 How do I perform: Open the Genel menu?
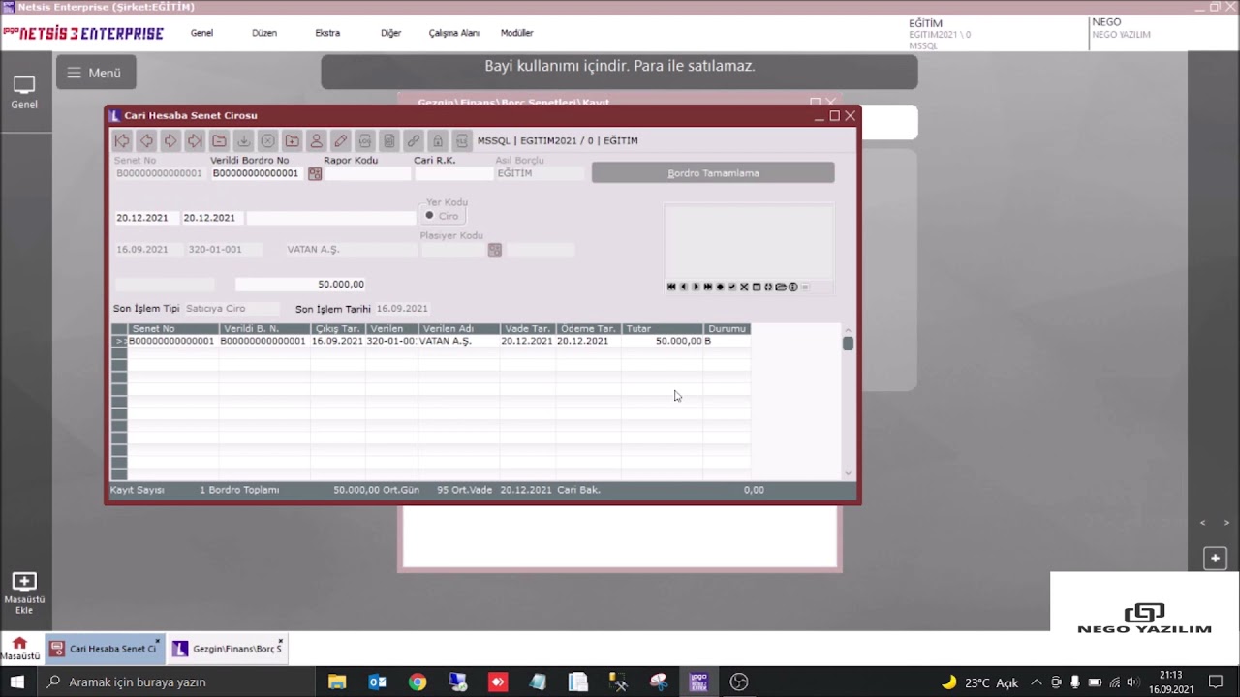pos(201,33)
